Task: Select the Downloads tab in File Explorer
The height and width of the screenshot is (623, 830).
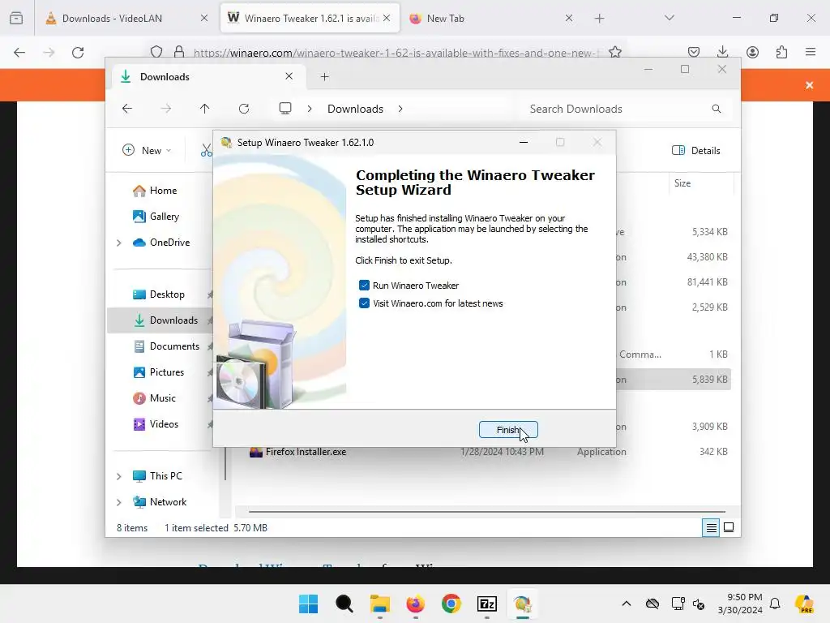Action: tap(207, 77)
